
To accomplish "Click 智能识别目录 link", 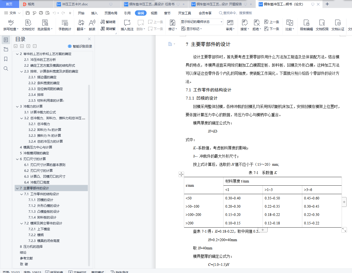I will pyautogui.click(x=80, y=46).
